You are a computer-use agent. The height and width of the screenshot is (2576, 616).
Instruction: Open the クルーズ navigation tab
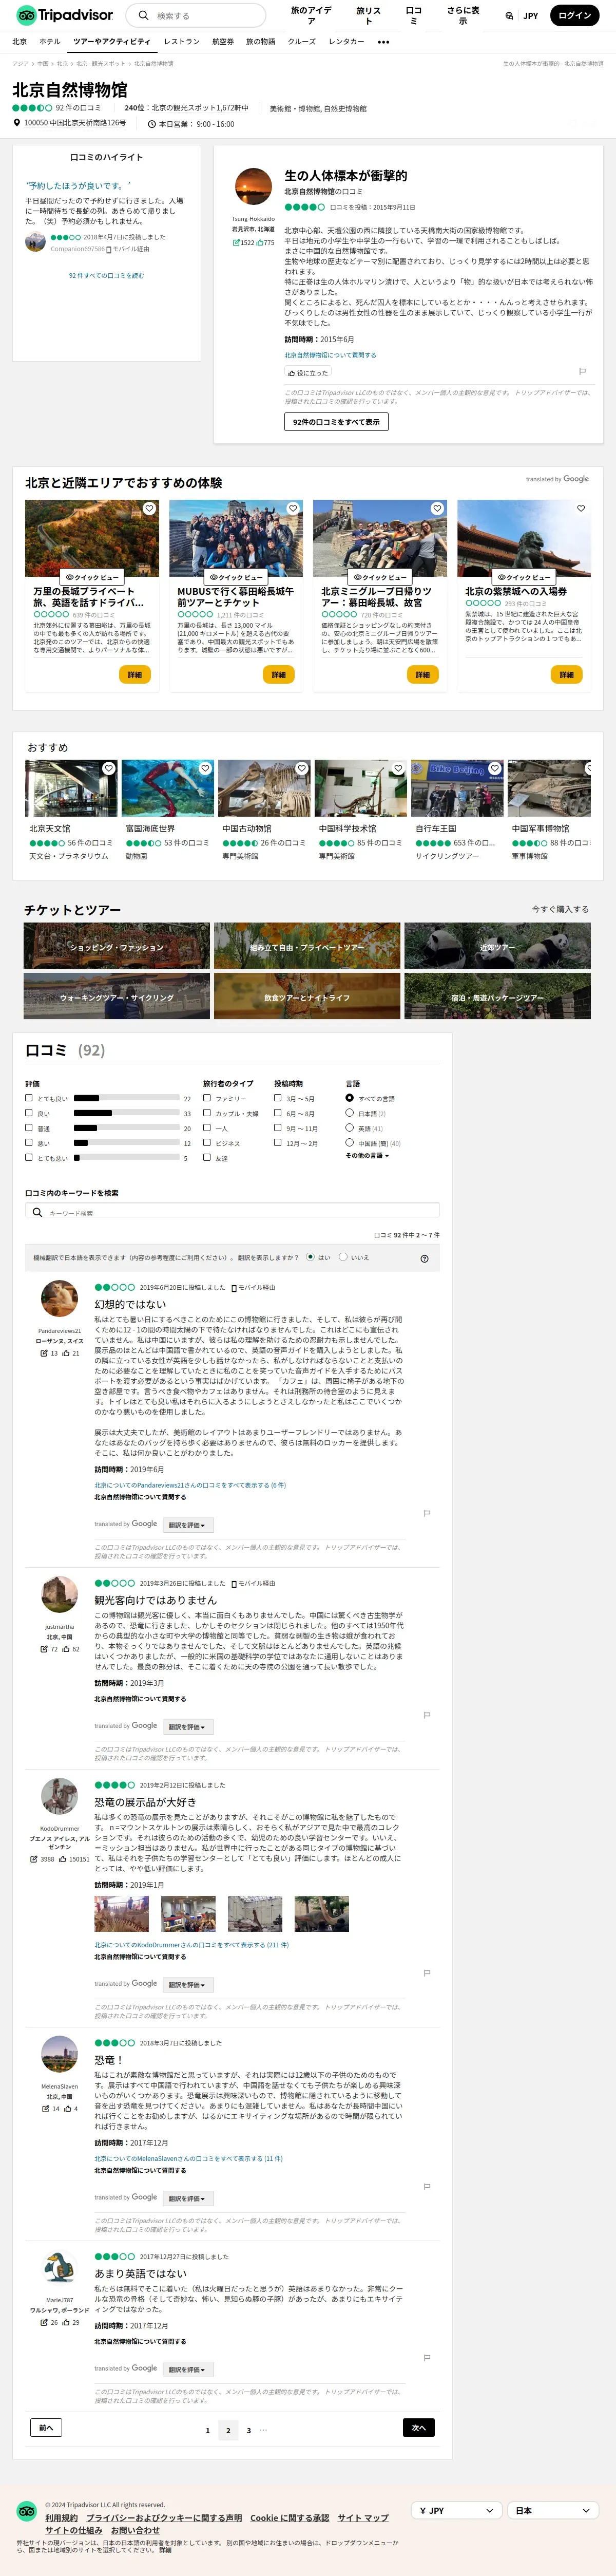pyautogui.click(x=302, y=42)
